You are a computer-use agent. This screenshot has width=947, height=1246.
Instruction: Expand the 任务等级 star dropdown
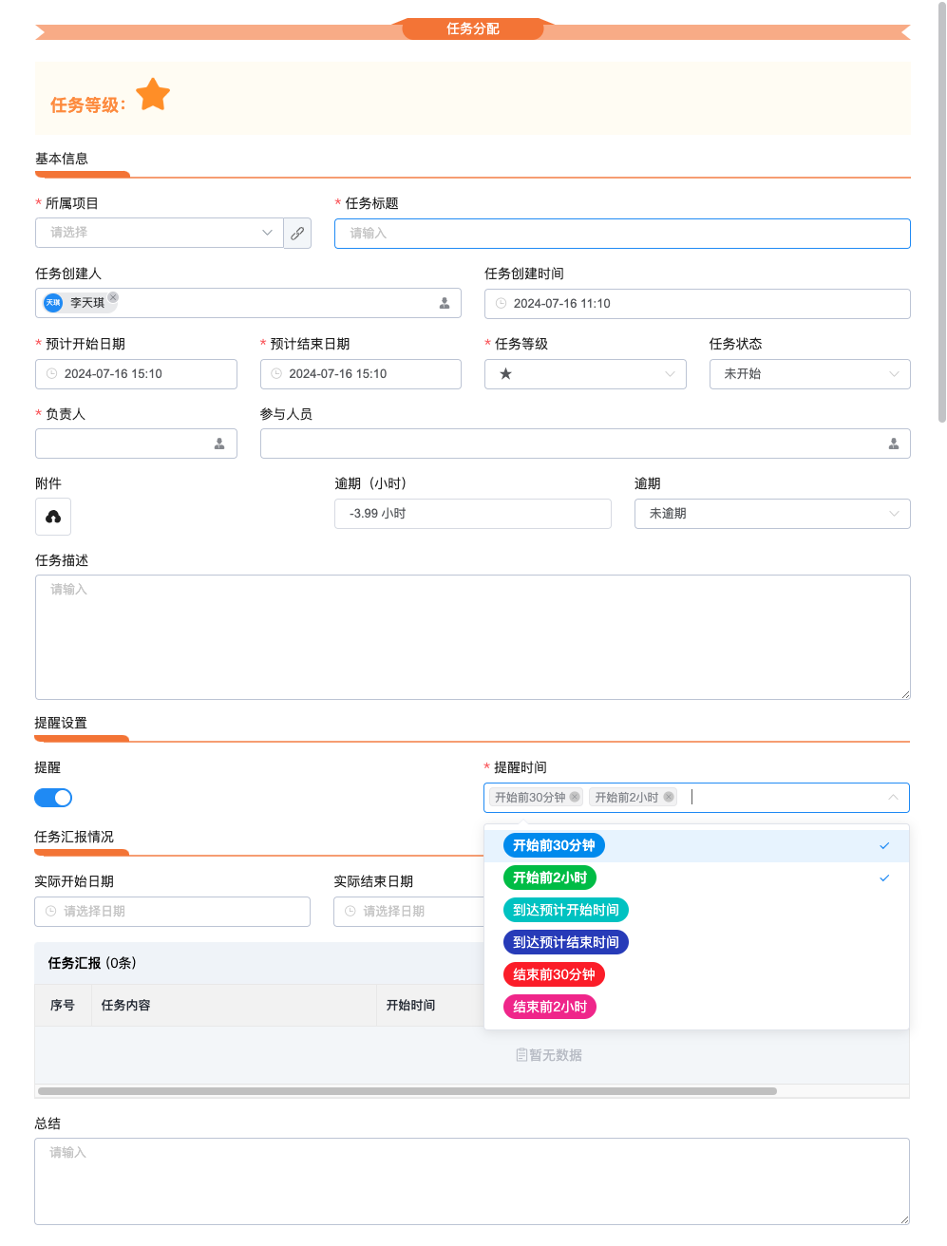point(585,374)
